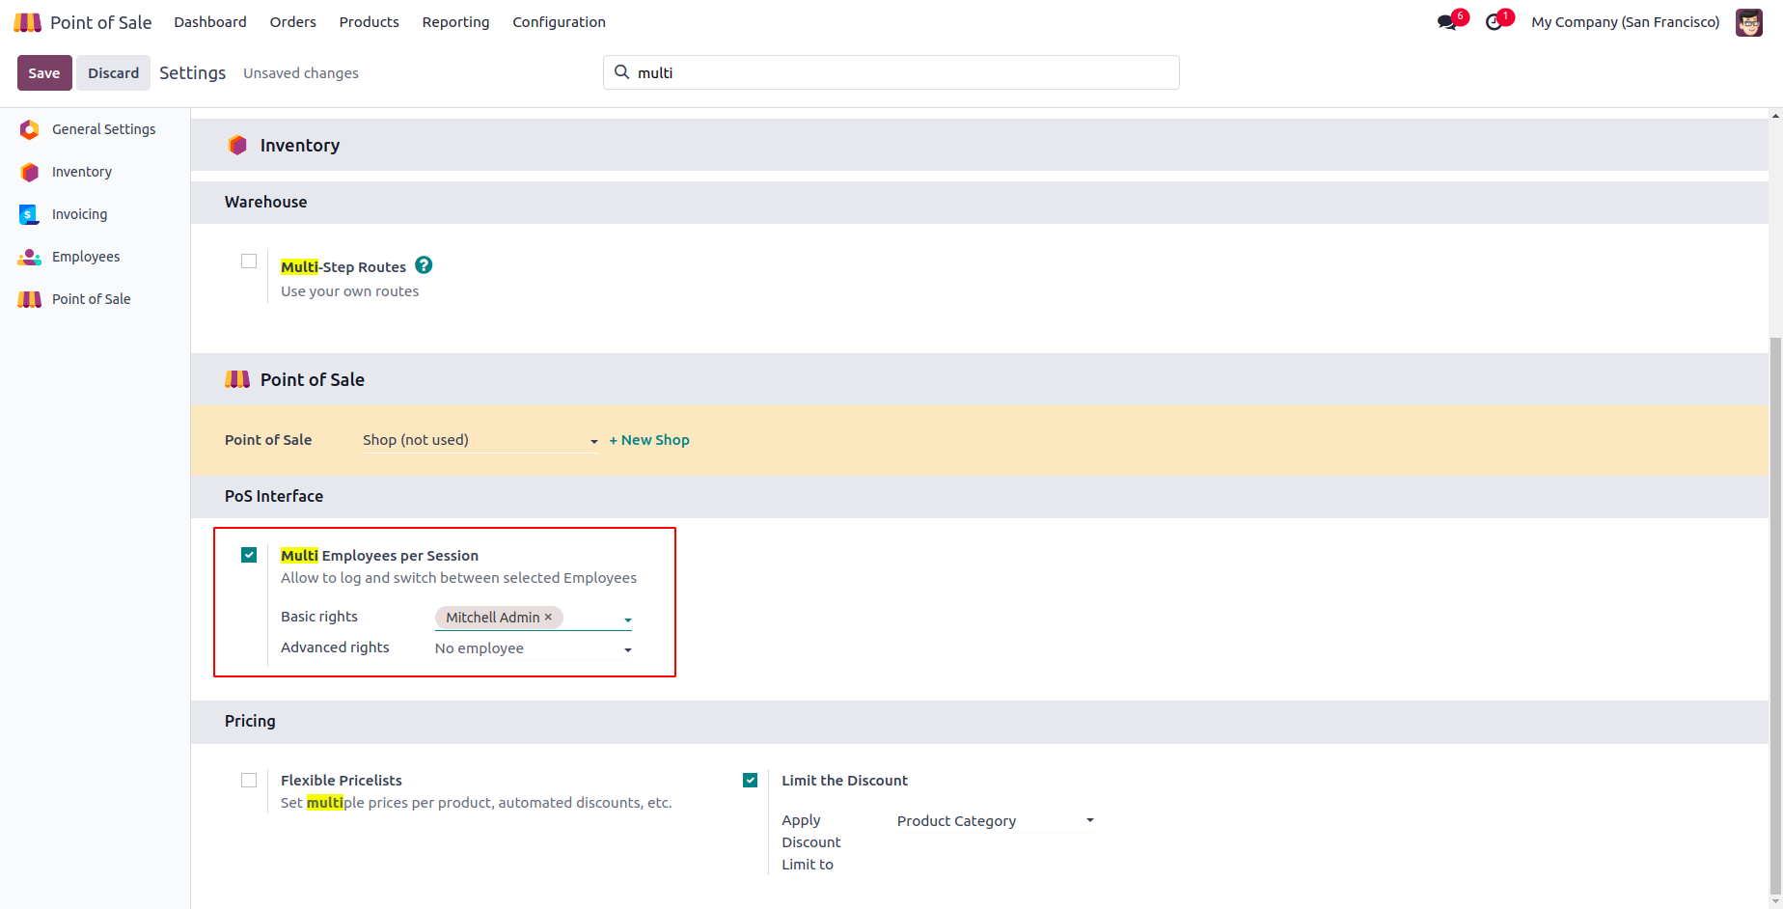Save the settings changes
Viewport: 1783px width, 909px height.
(x=44, y=73)
